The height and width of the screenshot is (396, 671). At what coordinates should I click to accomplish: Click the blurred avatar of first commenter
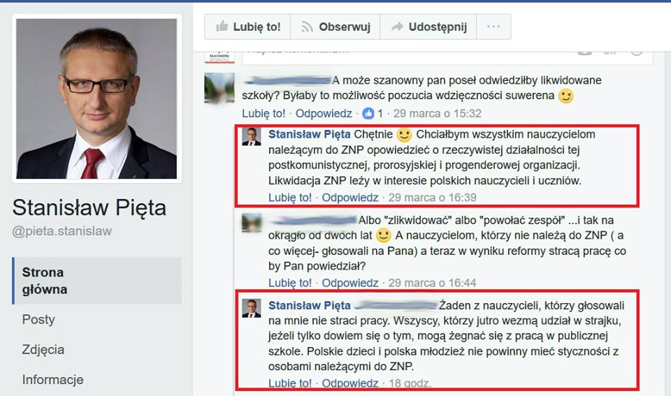coord(219,88)
